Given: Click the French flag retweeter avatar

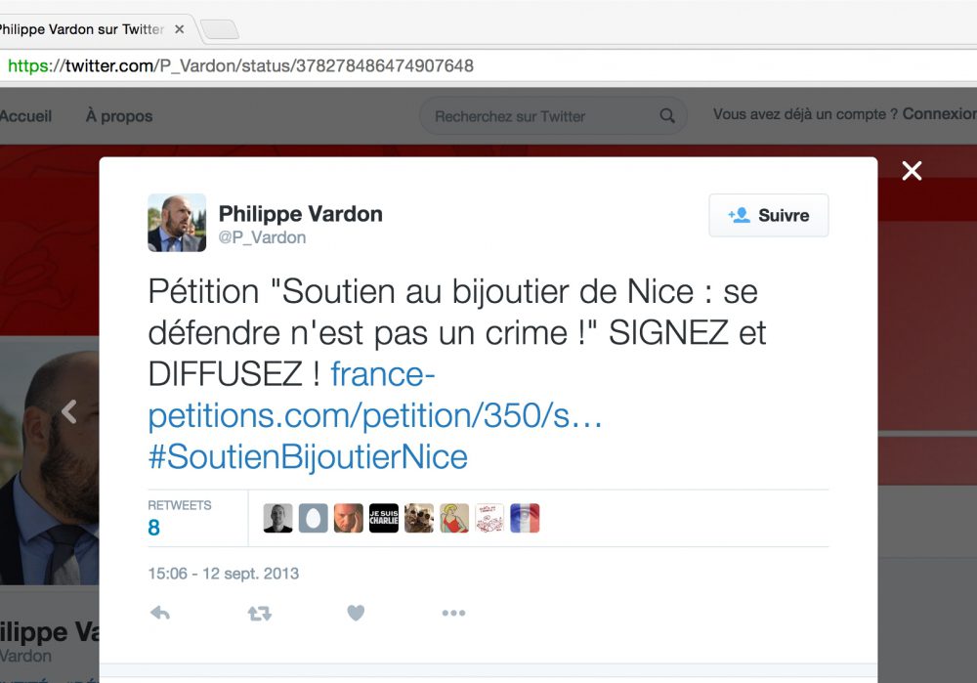Looking at the screenshot, I should coord(525,518).
